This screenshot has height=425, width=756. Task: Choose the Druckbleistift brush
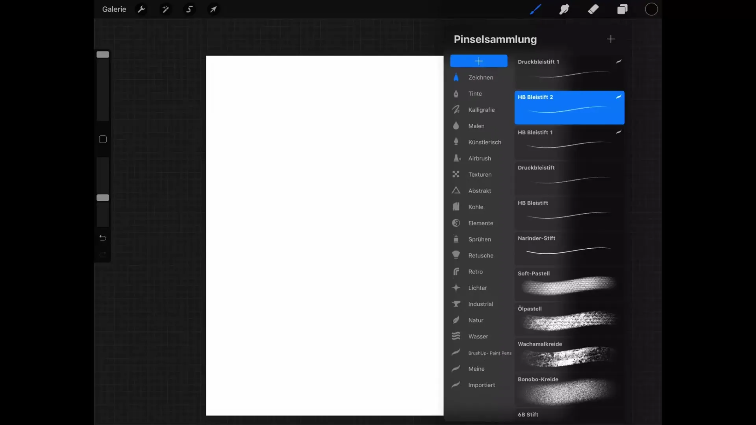point(569,178)
